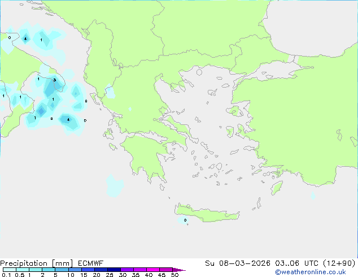358x277 pixels.
Task: Select the 10–15 mm legend swatch
Action: point(75,270)
